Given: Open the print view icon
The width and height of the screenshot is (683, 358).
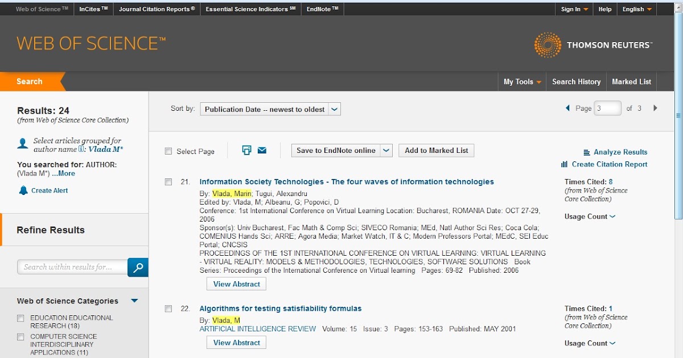Looking at the screenshot, I should click(x=246, y=150).
